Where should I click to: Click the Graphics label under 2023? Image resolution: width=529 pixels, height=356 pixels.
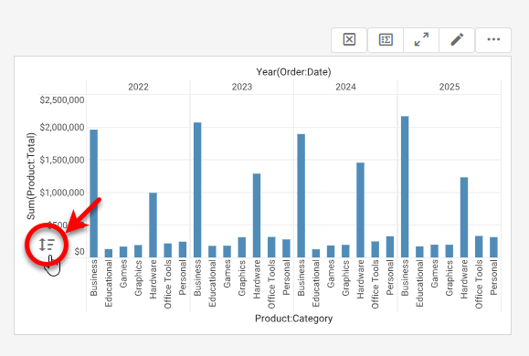(242, 277)
